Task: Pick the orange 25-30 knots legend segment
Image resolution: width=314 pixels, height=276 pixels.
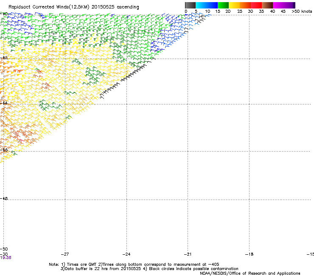Action: point(245,5)
